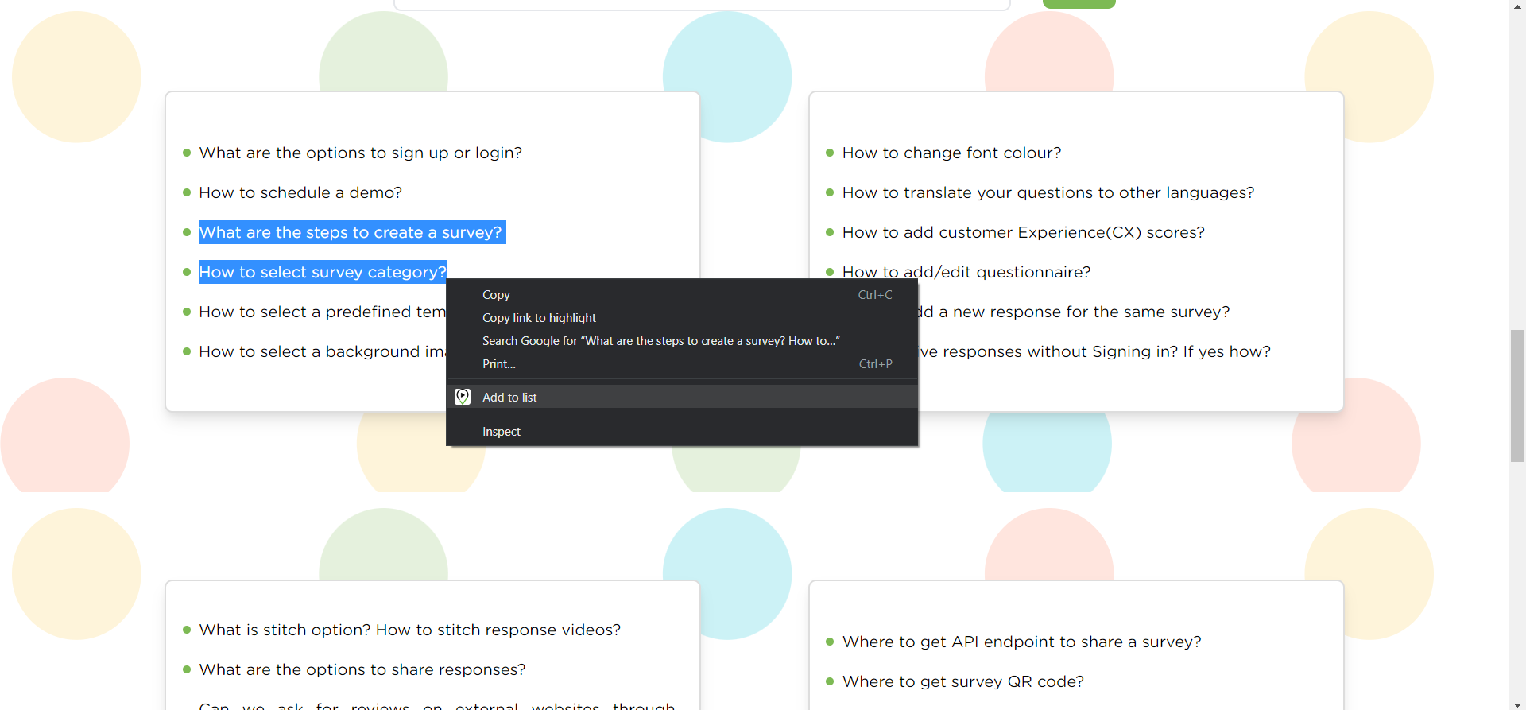Screen dimensions: 1526x710
Task: Open Inspect from the context menu
Action: coord(502,432)
